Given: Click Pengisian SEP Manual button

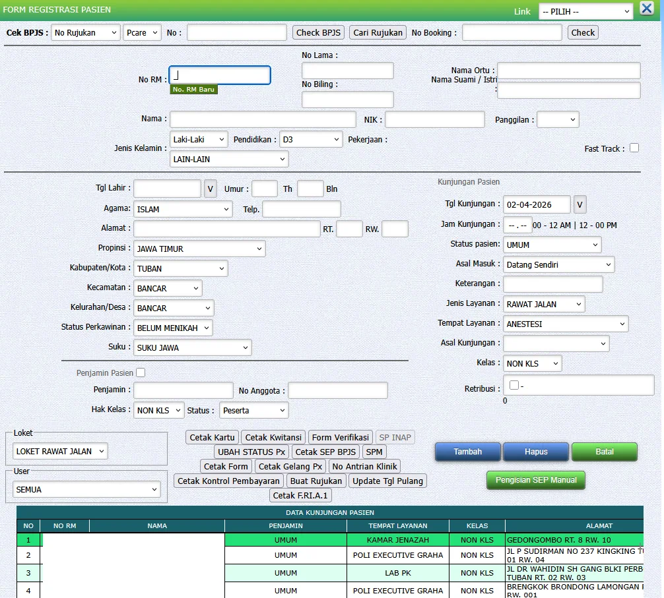Looking at the screenshot, I should 536,480.
